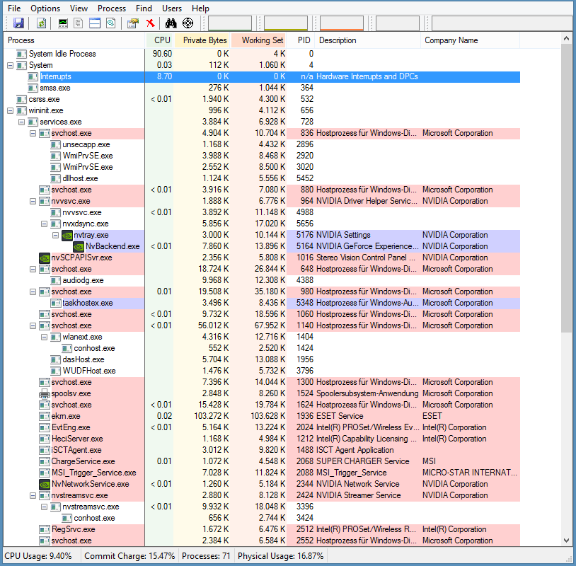This screenshot has width=576, height=566.
Task: Collapse svchost.exe PID 1140 node
Action: point(33,325)
